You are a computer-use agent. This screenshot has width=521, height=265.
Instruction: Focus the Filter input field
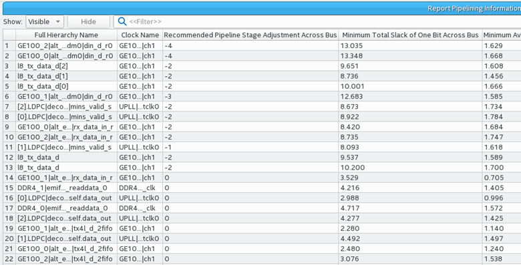click(319, 21)
